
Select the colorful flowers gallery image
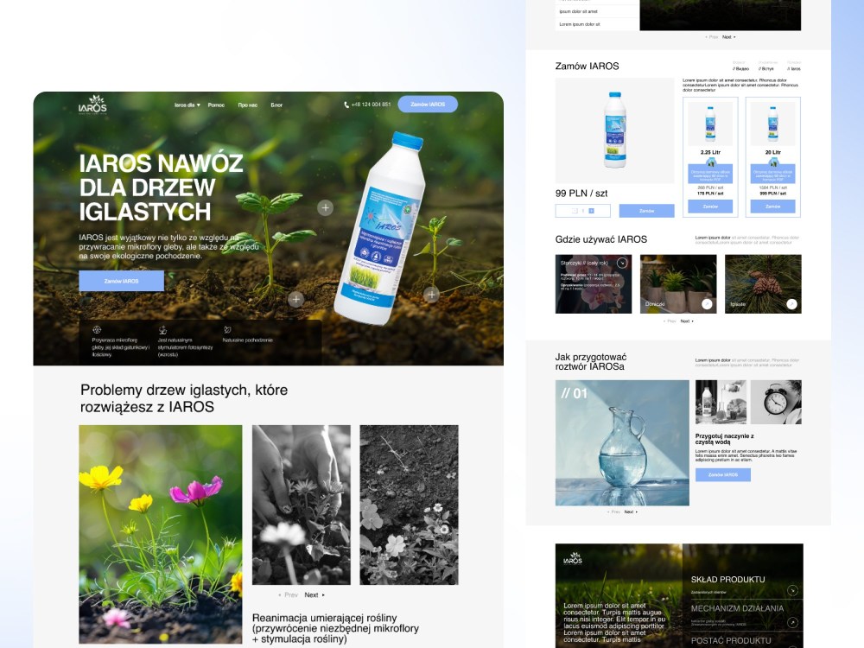pyautogui.click(x=161, y=535)
